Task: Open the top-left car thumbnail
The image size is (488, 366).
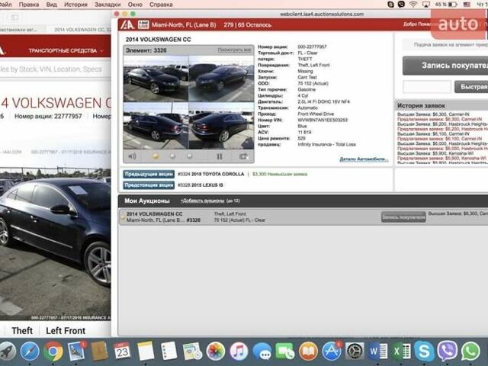Action: click(x=156, y=79)
